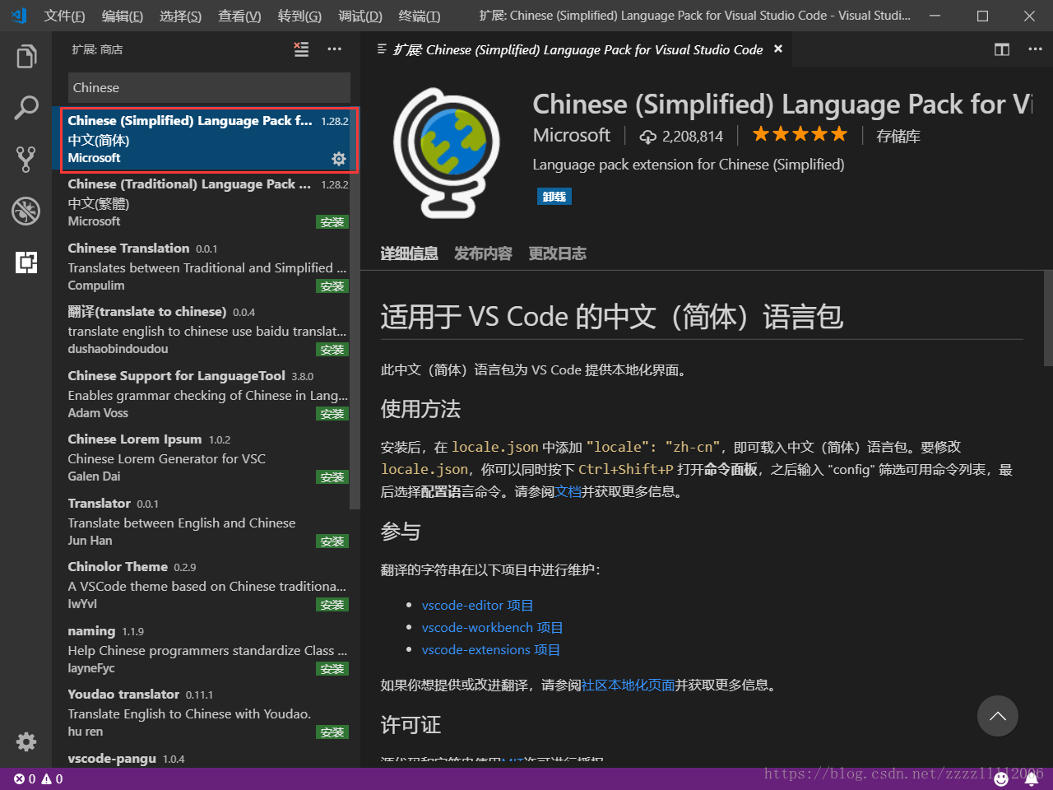The width and height of the screenshot is (1053, 790).
Task: Open vscode-workbench 项目 link
Action: coord(492,628)
